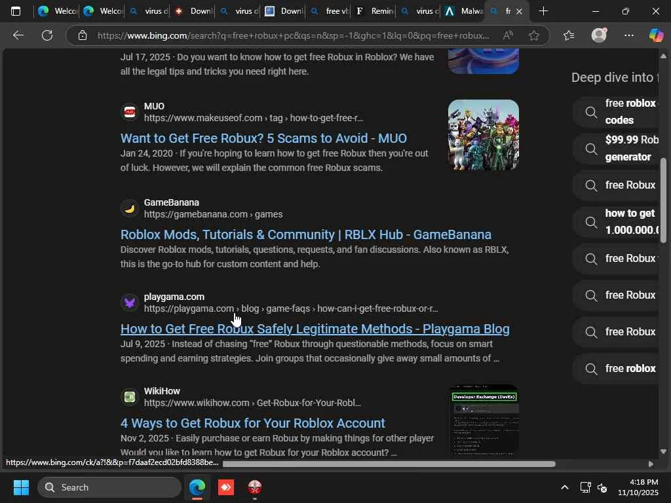Open Microsoft Edge from the taskbar
Screen dimensions: 671x503
tap(197, 487)
